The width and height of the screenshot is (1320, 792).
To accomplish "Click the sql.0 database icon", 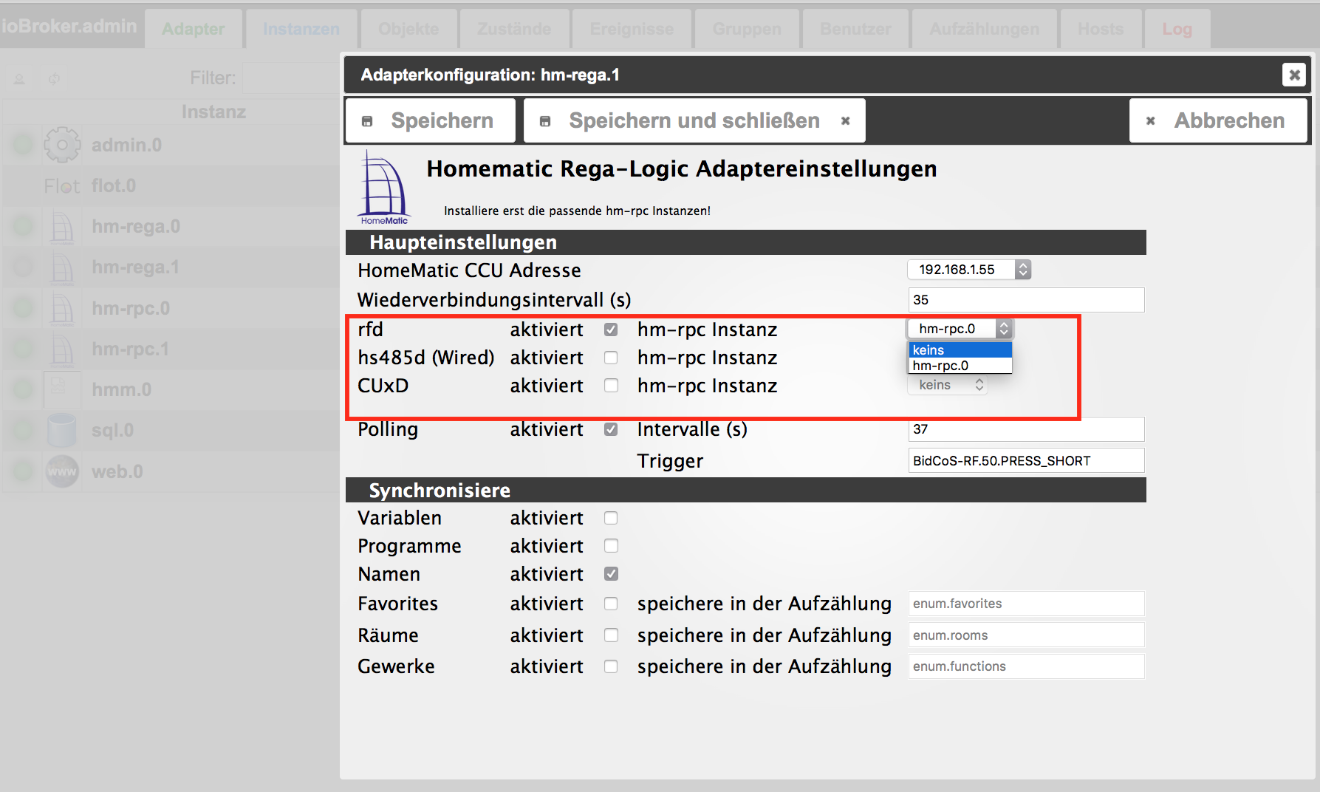I will [62, 430].
